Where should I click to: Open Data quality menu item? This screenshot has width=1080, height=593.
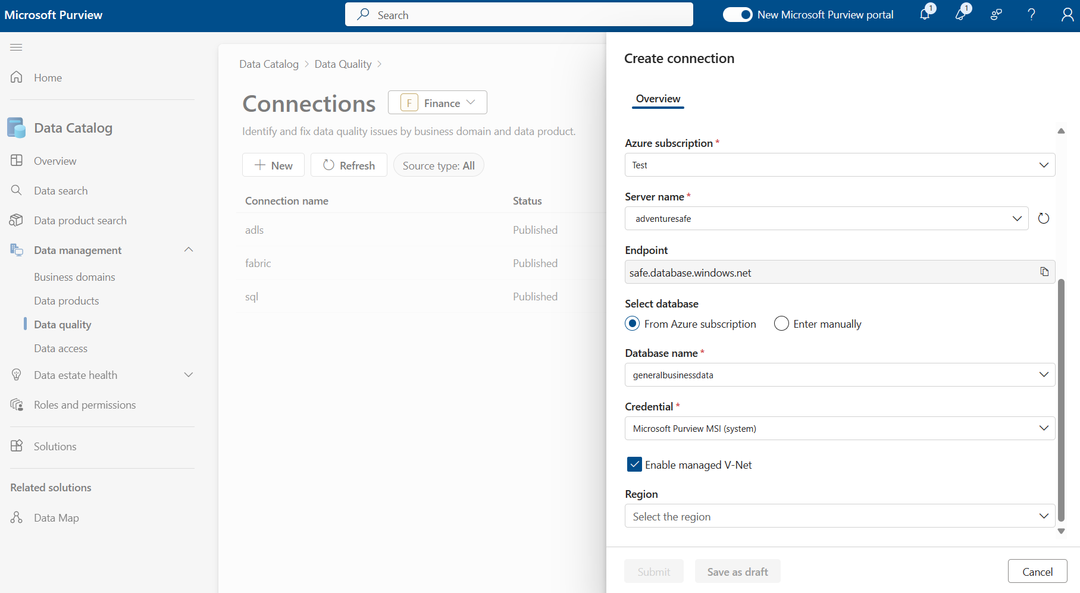(62, 324)
